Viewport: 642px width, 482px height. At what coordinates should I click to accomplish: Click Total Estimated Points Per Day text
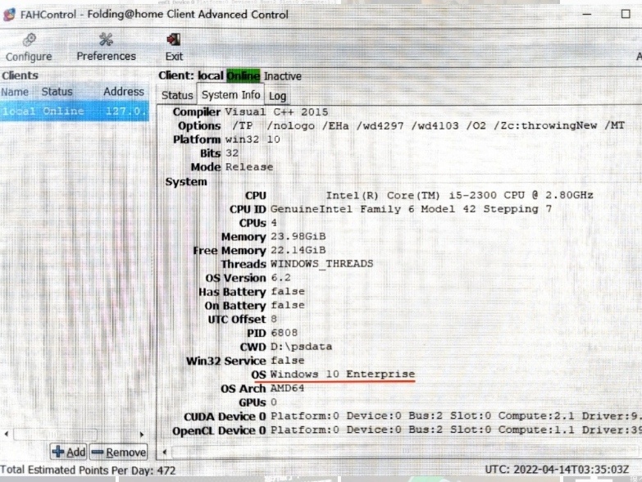[x=88, y=471]
